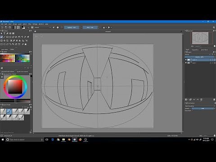Hide the unselected lower layer via eye

pos(186,63)
